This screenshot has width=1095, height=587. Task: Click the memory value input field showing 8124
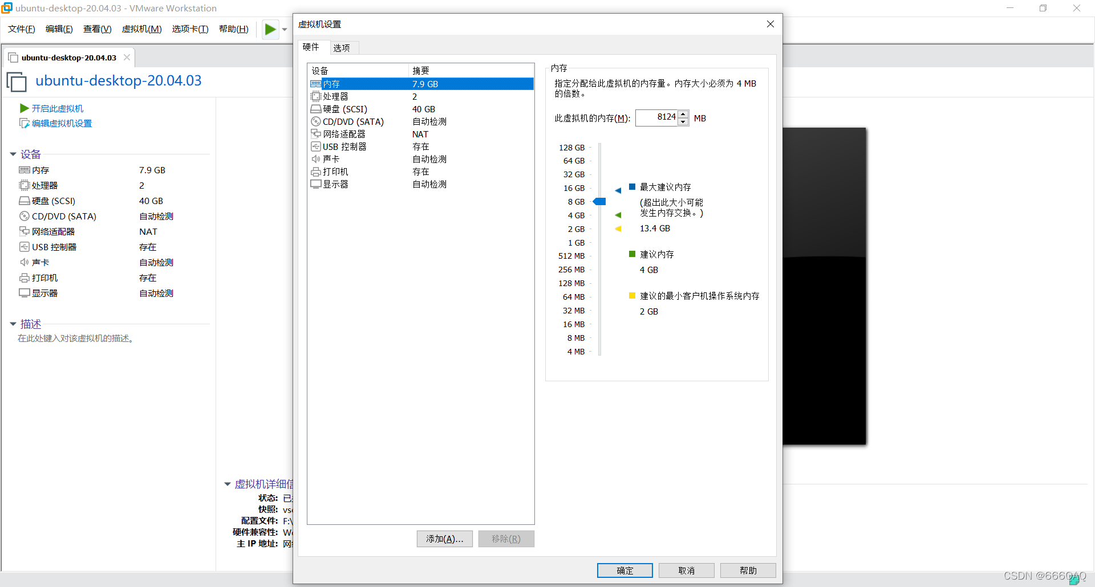tap(656, 118)
